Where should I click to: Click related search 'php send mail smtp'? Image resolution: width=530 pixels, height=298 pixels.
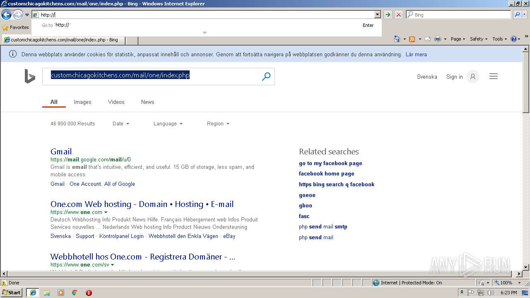tap(323, 226)
